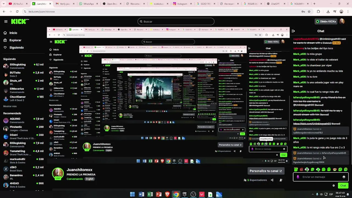Open the Windows Start menu

(x=132, y=194)
